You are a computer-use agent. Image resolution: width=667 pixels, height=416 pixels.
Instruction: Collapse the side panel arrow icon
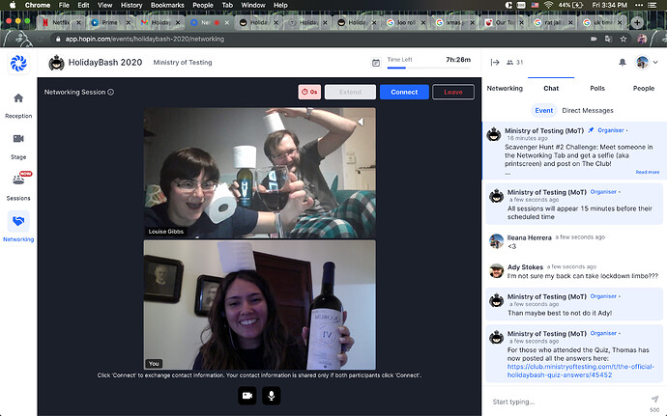494,63
